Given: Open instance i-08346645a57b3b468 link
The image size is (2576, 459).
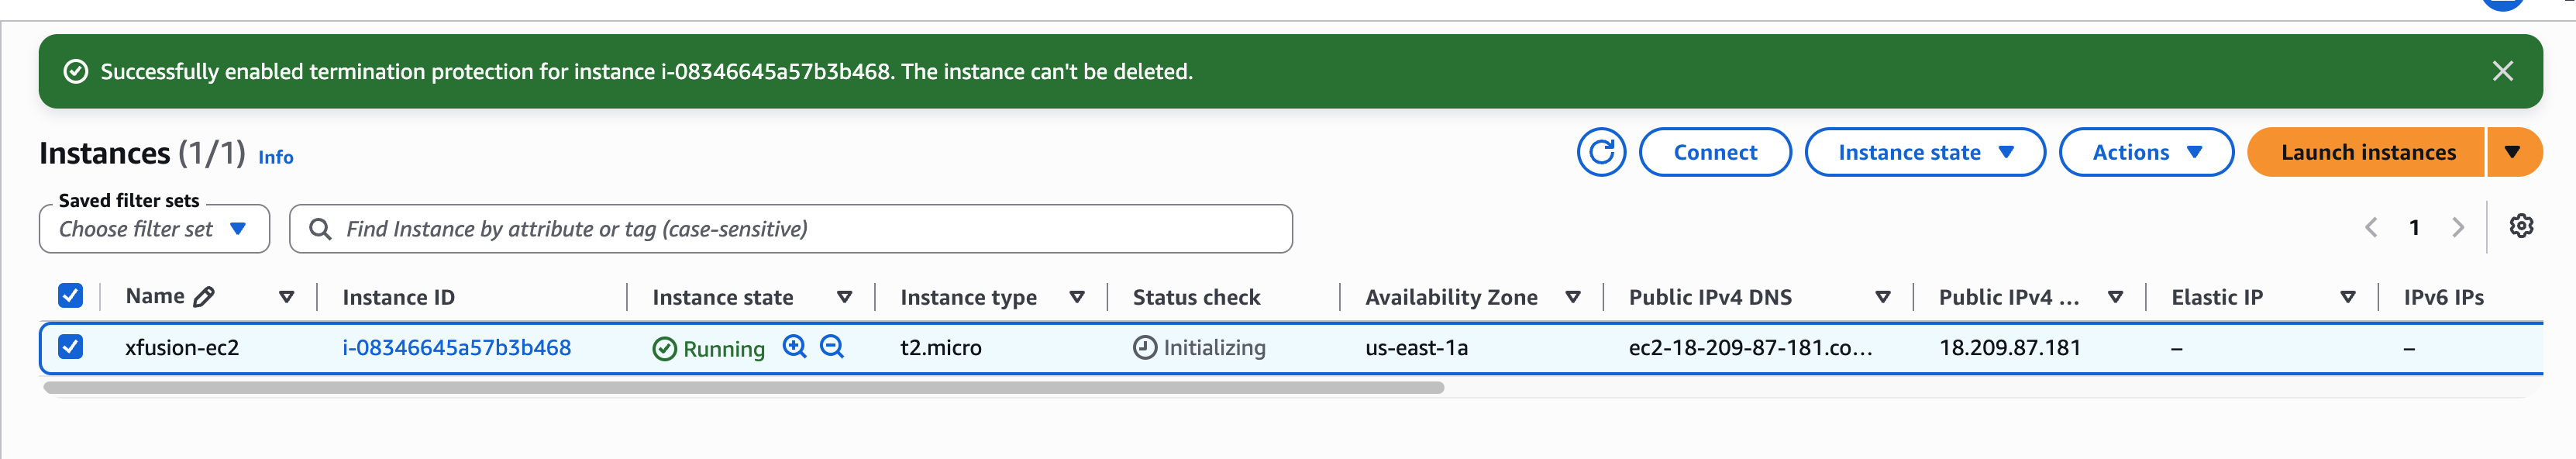Looking at the screenshot, I should 456,347.
